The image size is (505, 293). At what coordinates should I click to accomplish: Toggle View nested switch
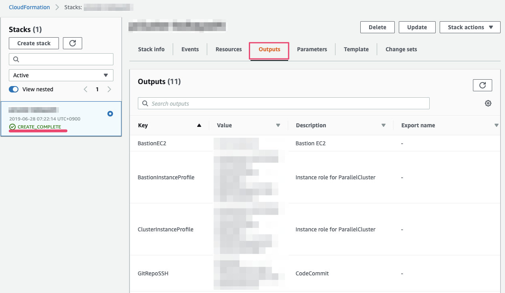(x=14, y=89)
